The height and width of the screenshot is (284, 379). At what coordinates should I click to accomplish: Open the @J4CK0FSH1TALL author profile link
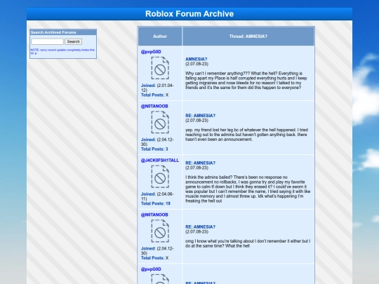click(160, 161)
